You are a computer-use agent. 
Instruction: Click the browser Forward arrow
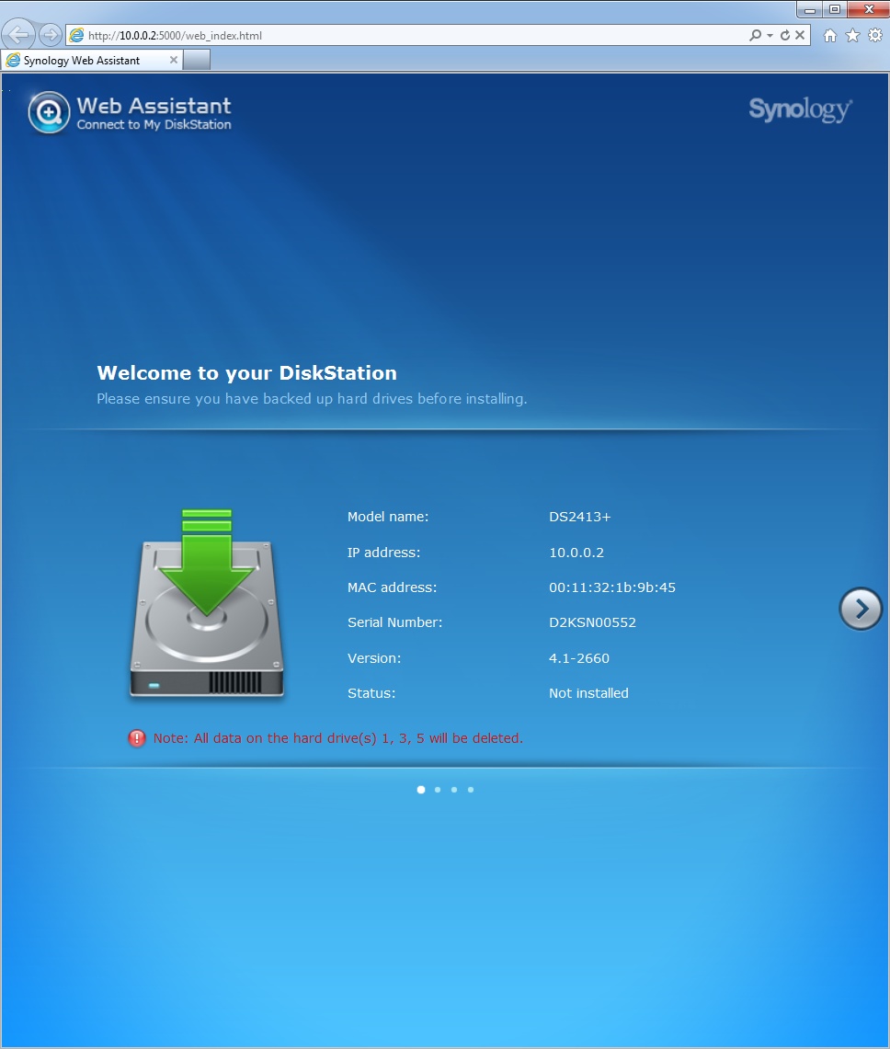[51, 35]
